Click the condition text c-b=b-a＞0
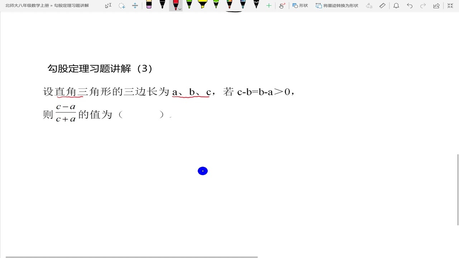This screenshot has height=258, width=459. (264, 92)
